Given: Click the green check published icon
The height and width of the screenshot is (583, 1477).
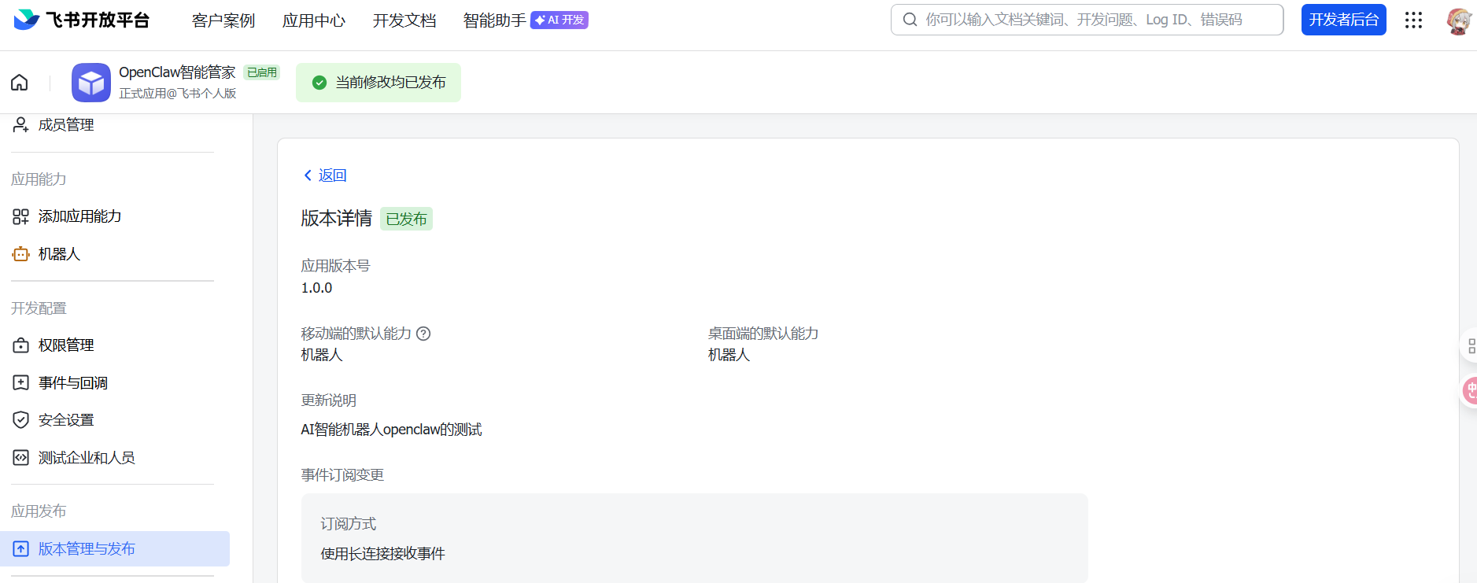Looking at the screenshot, I should point(319,83).
